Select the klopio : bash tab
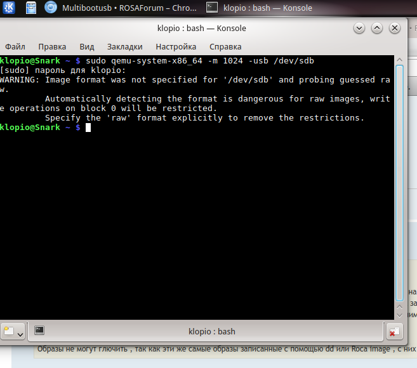The width and height of the screenshot is (417, 368). click(x=206, y=332)
